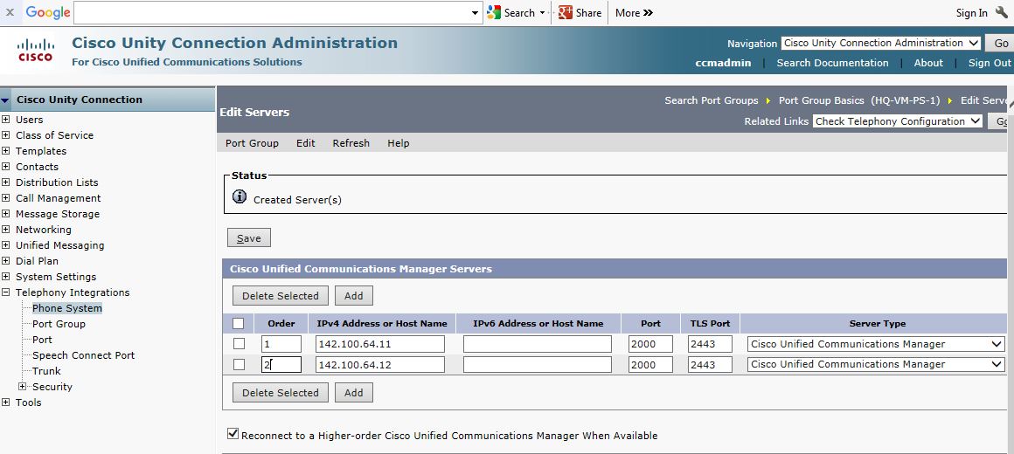The image size is (1014, 454).
Task: Click the Google+ Share icon
Action: click(566, 12)
